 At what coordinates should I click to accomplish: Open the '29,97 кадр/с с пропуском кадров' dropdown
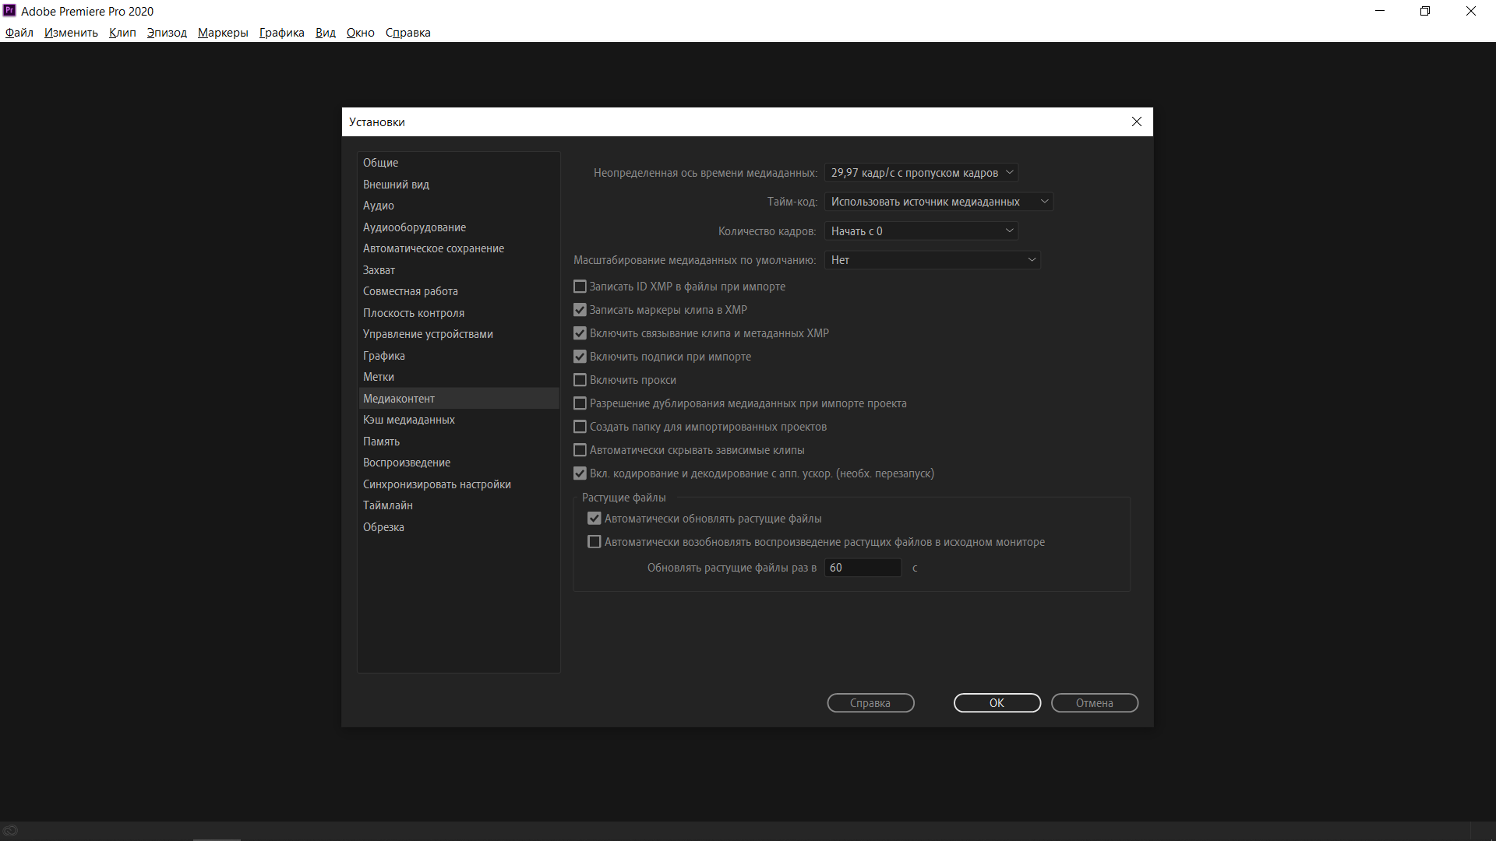921,173
